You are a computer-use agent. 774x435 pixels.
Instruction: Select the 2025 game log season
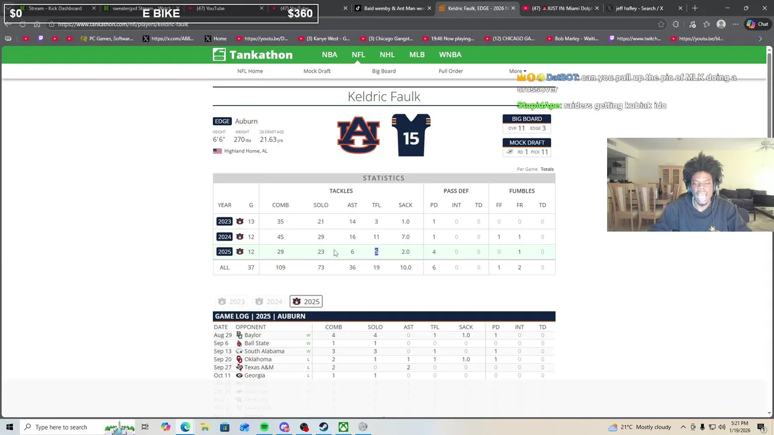(306, 301)
